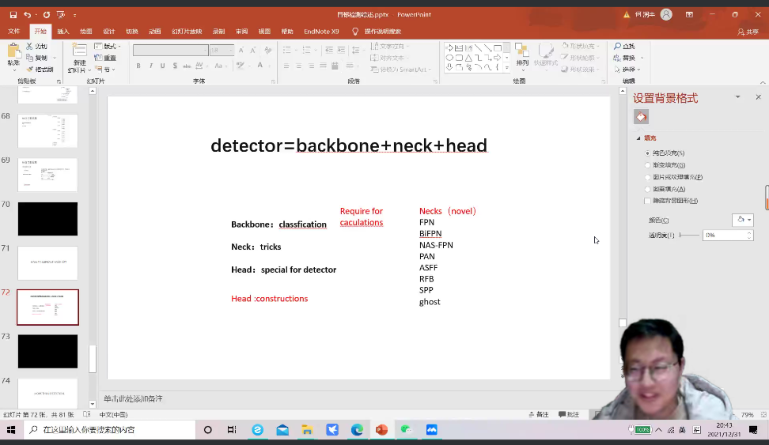Toggle Hide Background Graphics checkbox
The image size is (769, 445).
click(x=647, y=201)
